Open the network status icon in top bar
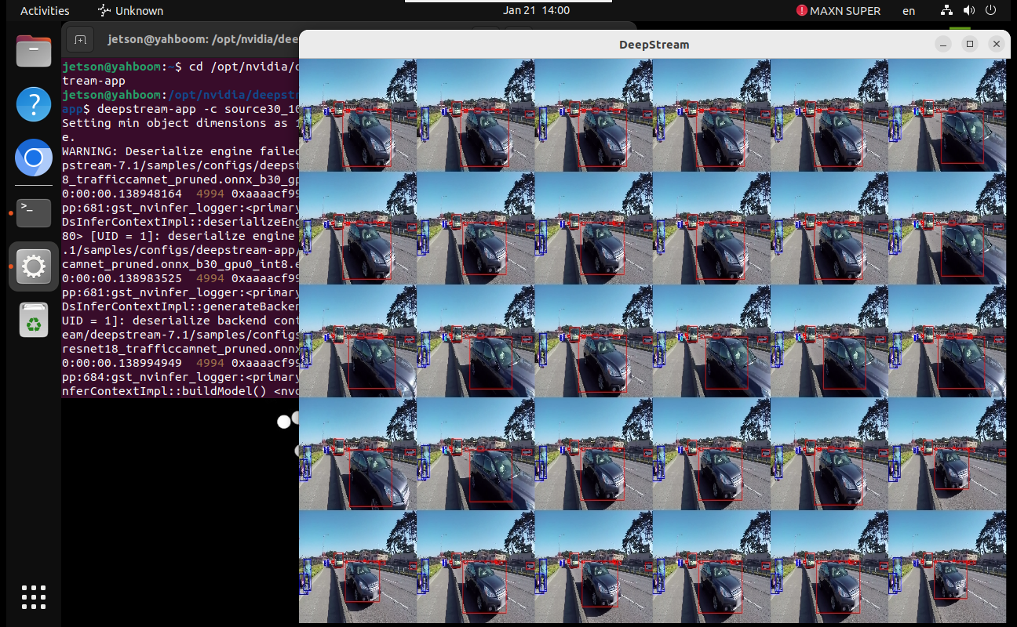 click(948, 11)
